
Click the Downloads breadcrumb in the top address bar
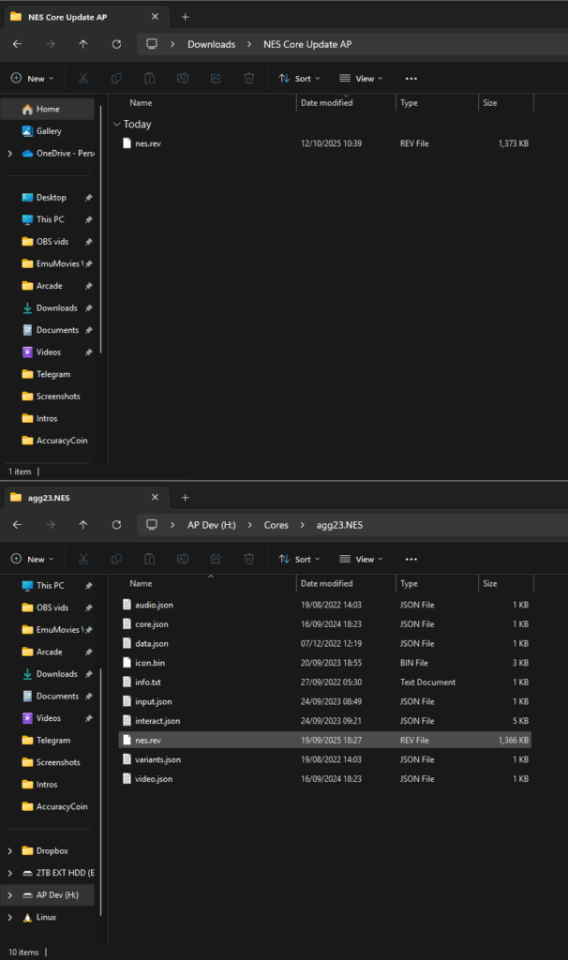pos(211,44)
